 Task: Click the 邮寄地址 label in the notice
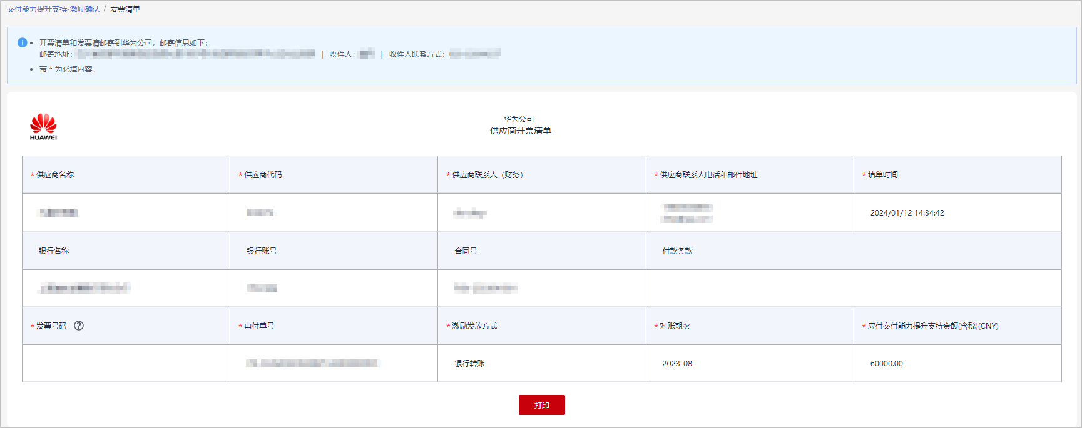click(55, 54)
